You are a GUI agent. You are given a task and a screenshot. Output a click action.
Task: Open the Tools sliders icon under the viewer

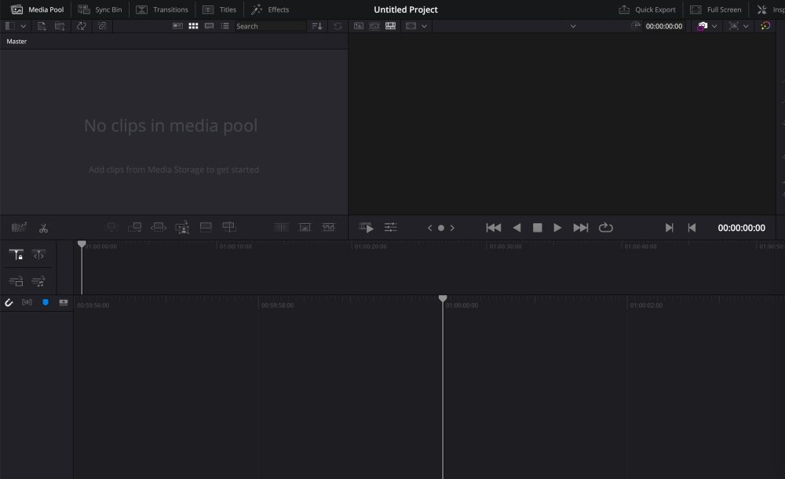[x=390, y=228]
